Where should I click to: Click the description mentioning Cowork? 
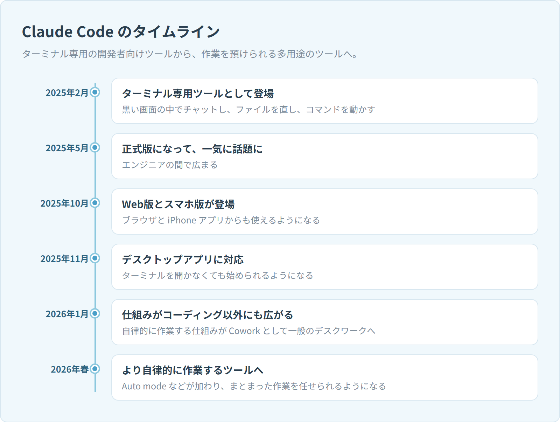(x=248, y=331)
